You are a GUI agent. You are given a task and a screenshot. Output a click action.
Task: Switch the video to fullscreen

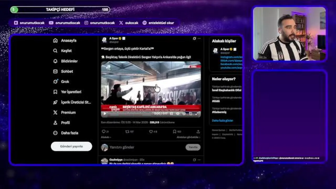tap(197, 114)
